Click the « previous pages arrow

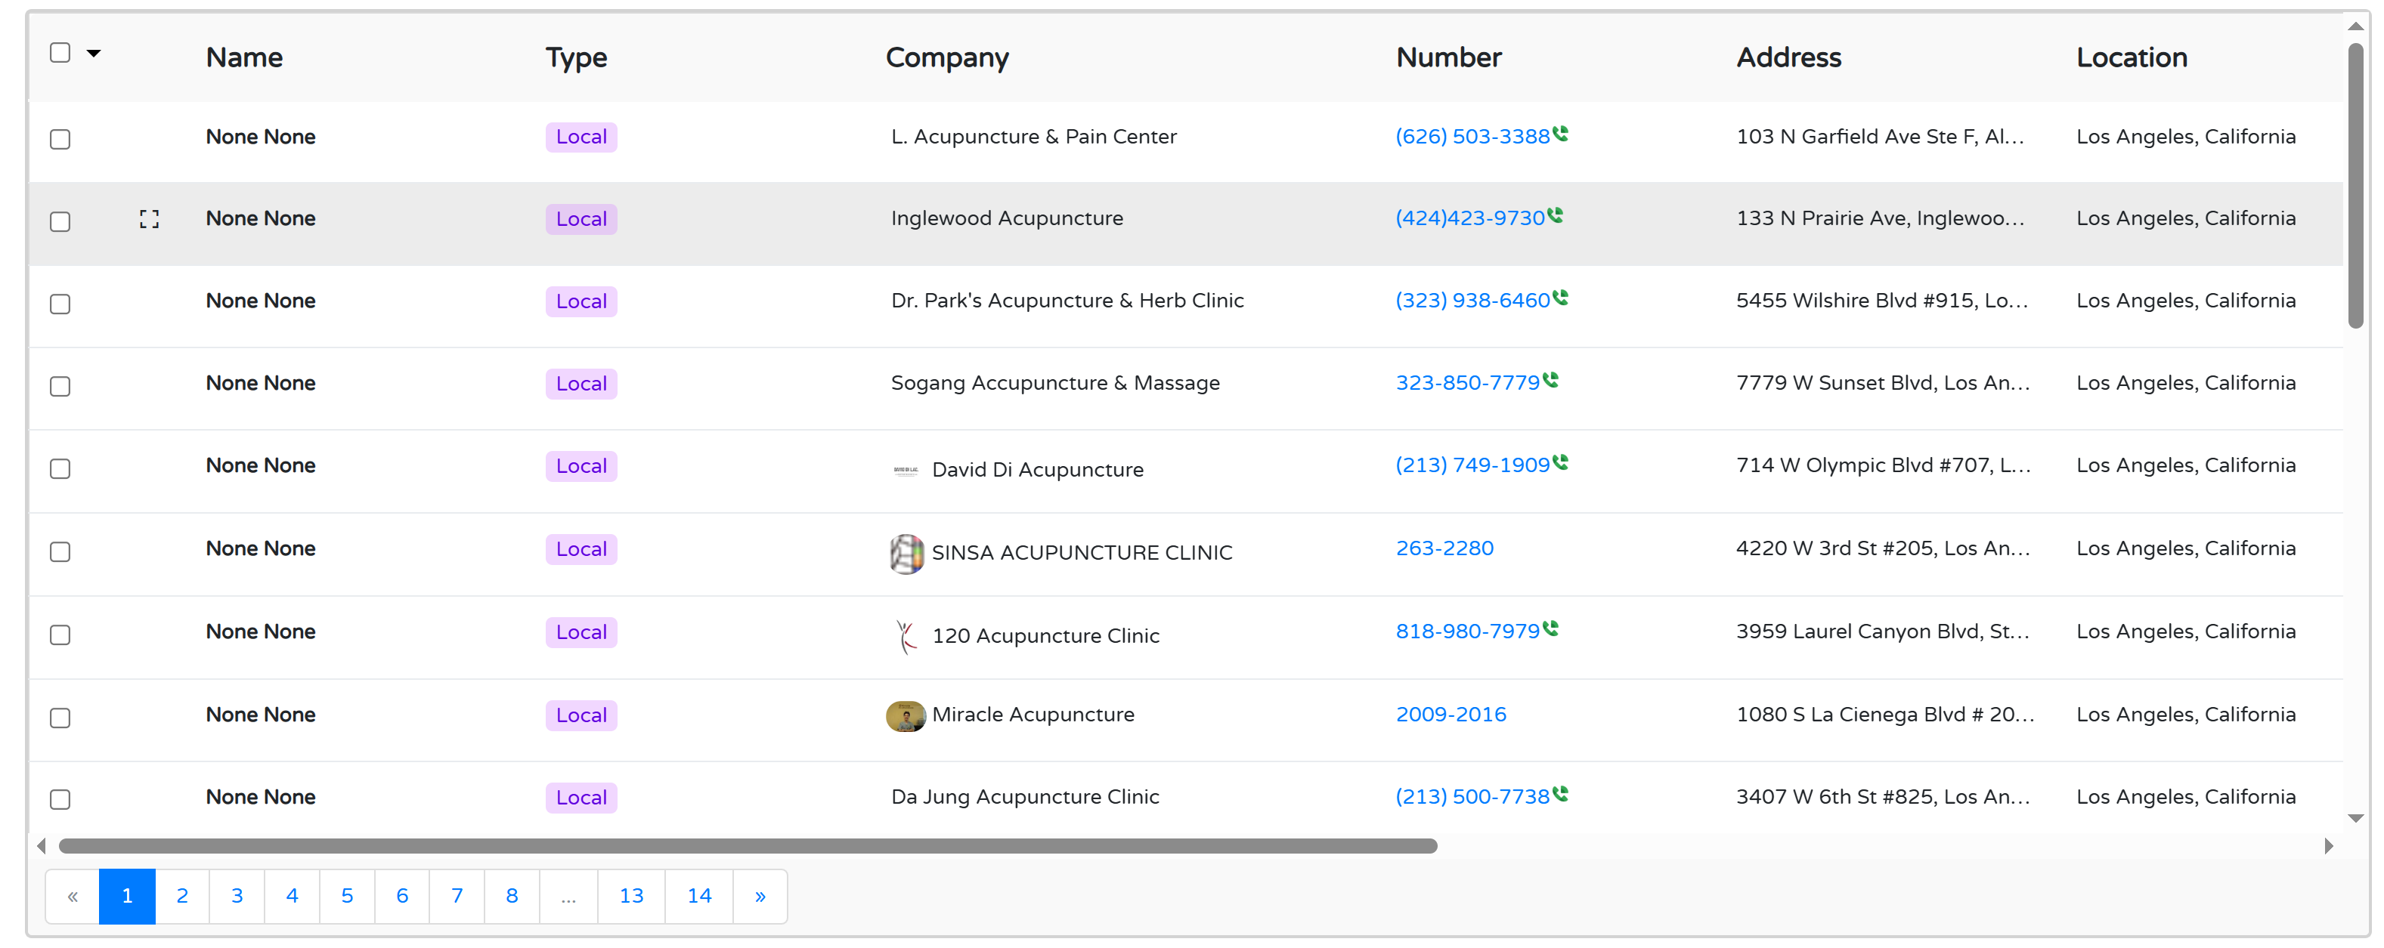73,895
